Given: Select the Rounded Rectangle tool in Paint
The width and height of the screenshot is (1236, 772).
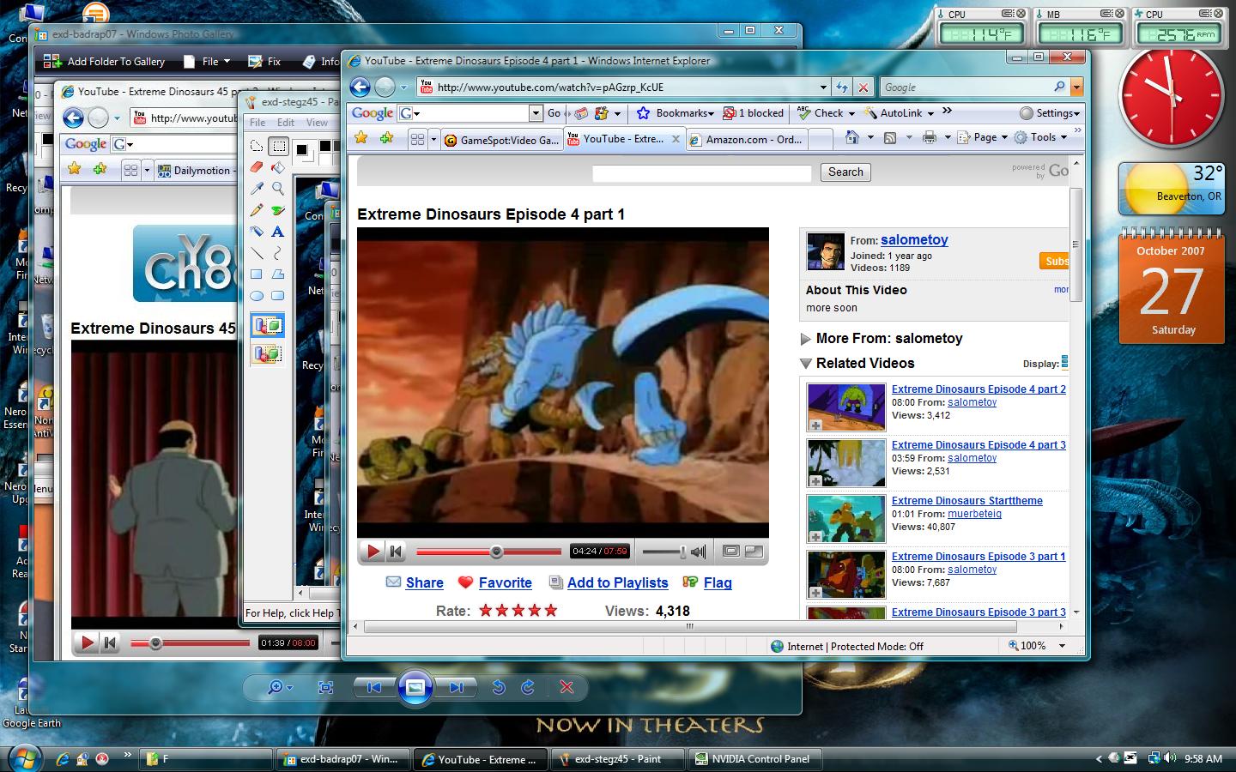Looking at the screenshot, I should pyautogui.click(x=278, y=296).
